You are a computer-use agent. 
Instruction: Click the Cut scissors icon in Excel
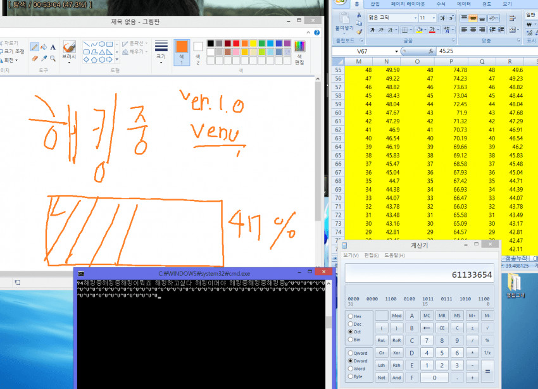pyautogui.click(x=359, y=15)
